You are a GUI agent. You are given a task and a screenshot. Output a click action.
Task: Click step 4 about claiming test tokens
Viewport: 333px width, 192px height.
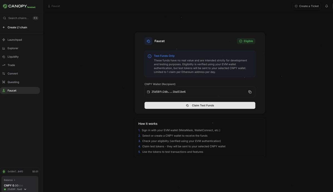[x=182, y=147]
